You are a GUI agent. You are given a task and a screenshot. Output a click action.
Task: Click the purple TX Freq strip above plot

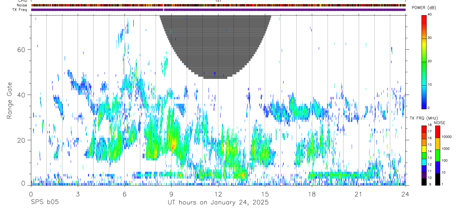click(218, 10)
